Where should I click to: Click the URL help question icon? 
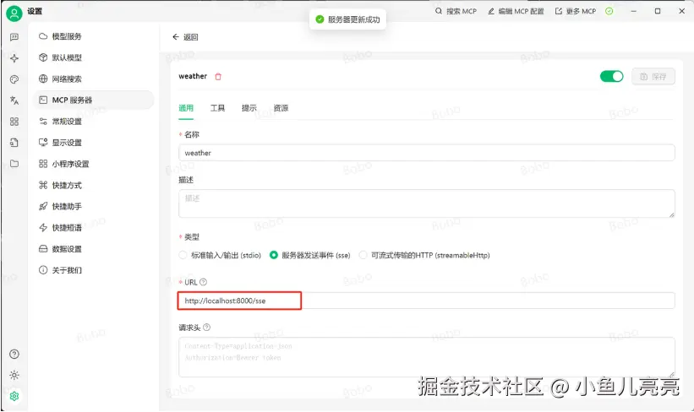click(203, 282)
